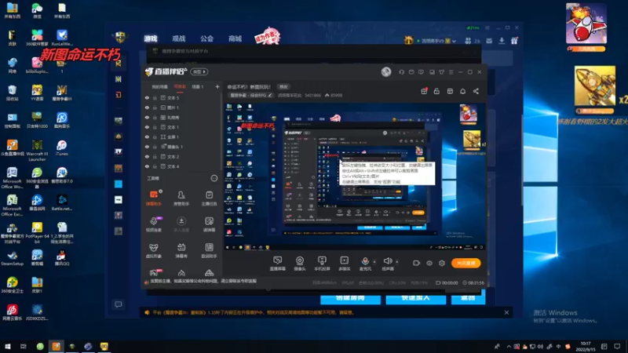Expand user level dropdown in game platform

point(454,41)
